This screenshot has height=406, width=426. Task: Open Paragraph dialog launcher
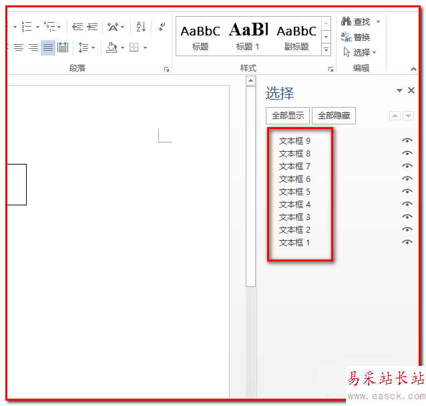pos(166,70)
